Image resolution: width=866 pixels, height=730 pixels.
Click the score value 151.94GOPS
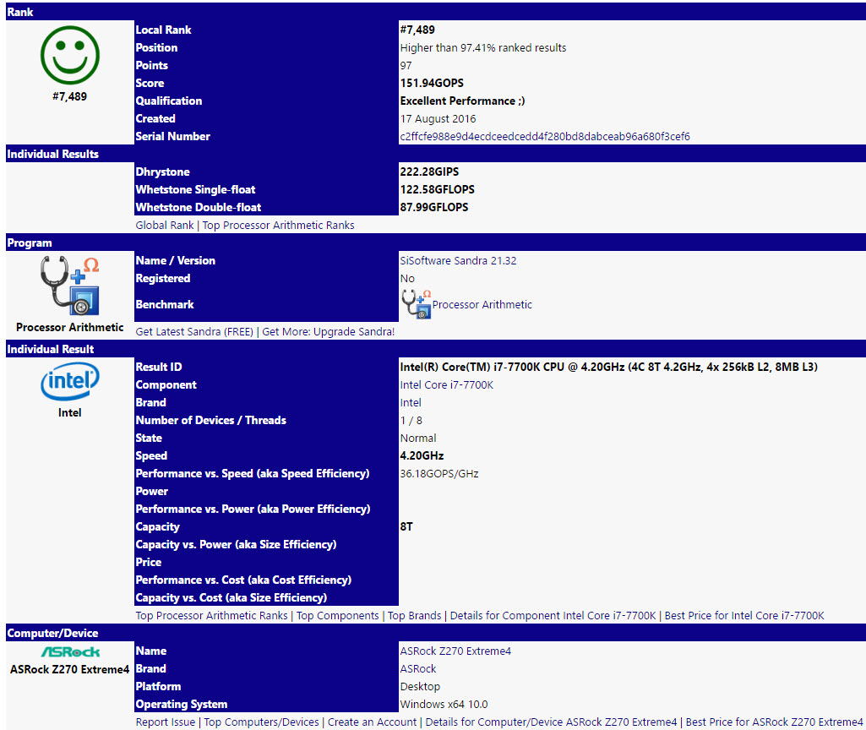tap(432, 84)
